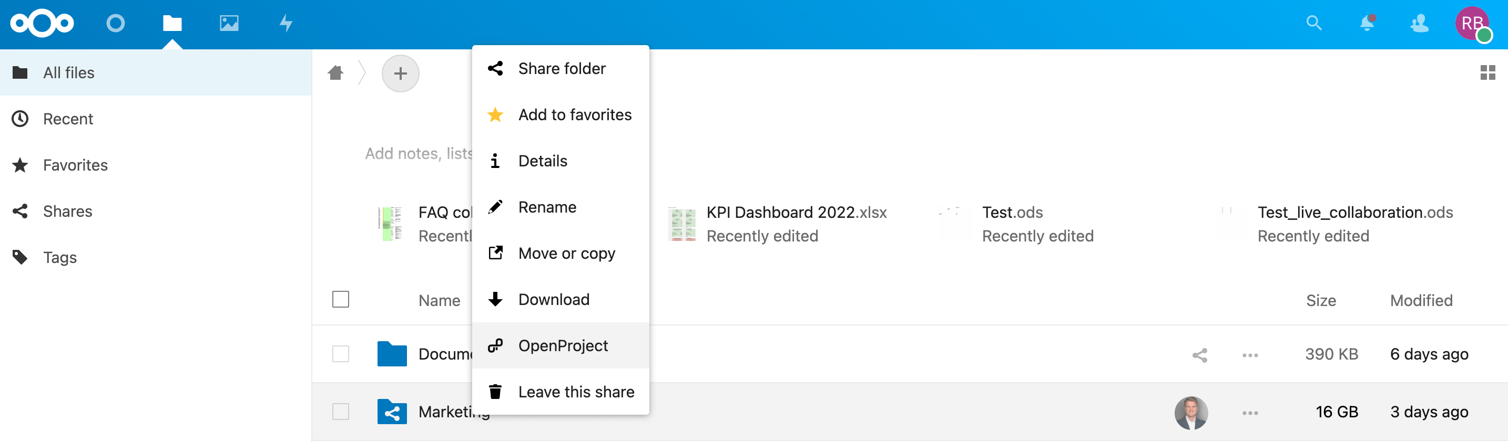Click the home breadcrumb icon
Viewport: 1508px width, 442px height.
[x=335, y=73]
